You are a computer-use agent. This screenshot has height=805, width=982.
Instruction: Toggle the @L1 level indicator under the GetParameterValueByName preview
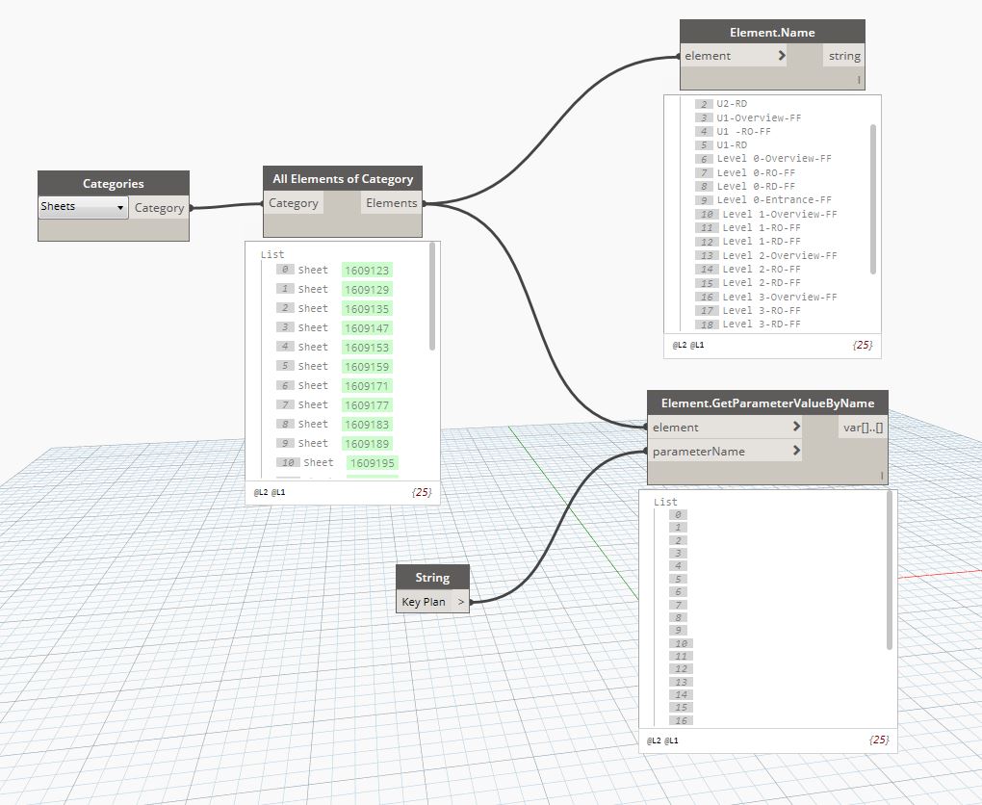point(670,740)
